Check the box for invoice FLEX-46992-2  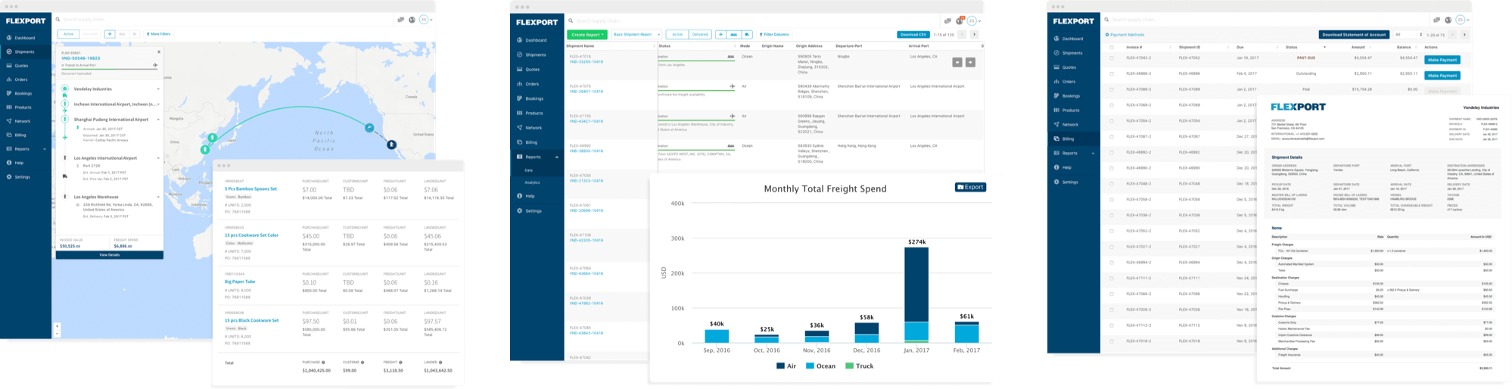pos(1112,152)
